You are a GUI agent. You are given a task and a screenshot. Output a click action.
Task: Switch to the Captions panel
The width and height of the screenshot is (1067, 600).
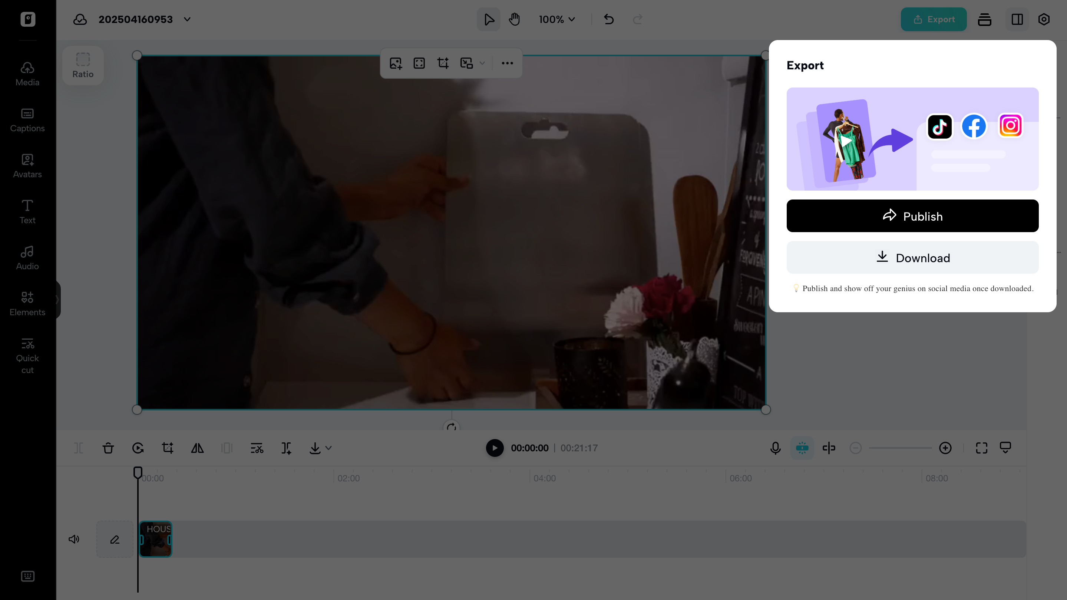pyautogui.click(x=27, y=120)
